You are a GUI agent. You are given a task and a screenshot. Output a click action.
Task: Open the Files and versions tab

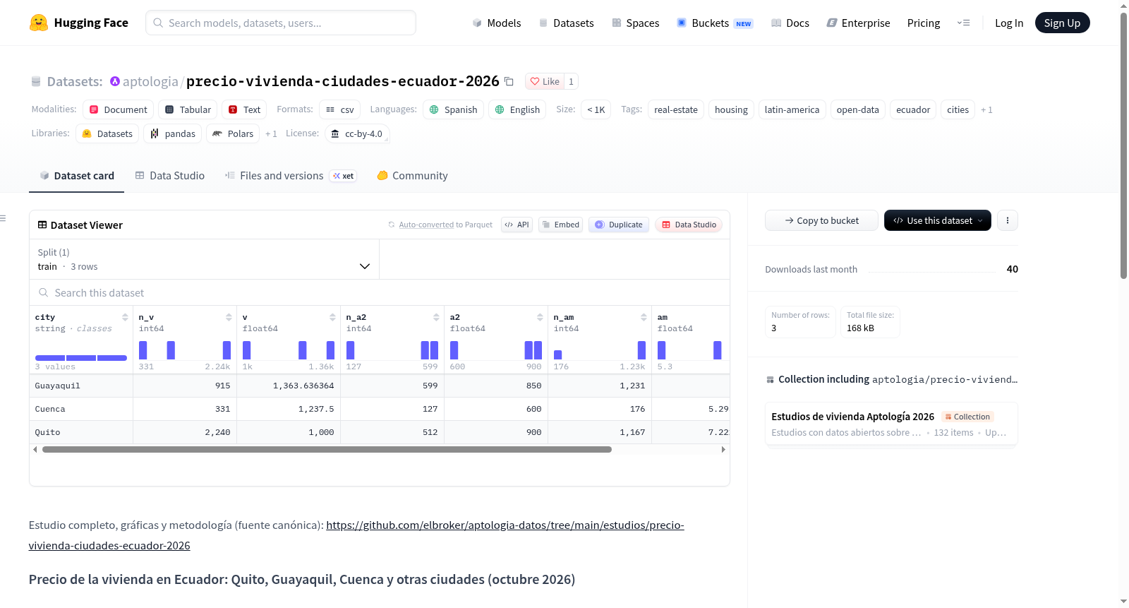[x=290, y=176]
